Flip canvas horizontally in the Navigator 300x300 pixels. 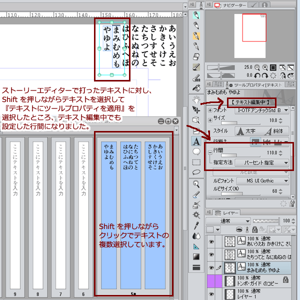282,76
